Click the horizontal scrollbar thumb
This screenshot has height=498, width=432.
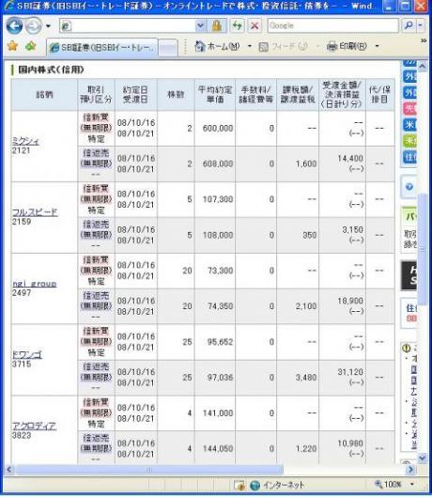tap(149, 470)
